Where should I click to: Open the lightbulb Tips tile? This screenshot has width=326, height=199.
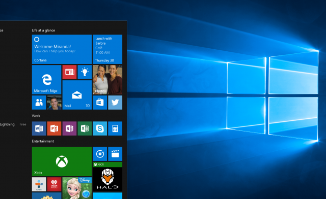(85, 72)
